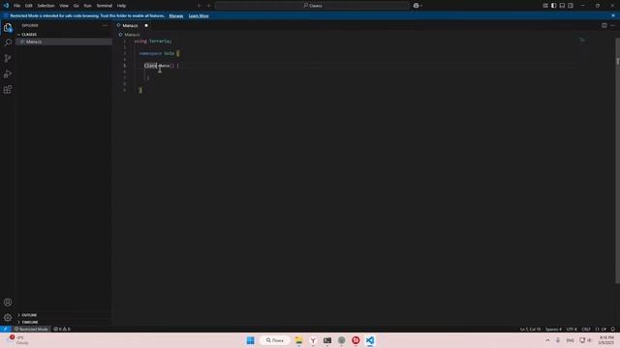Open Explorer Views and More Actions ellipsis
Image resolution: width=620 pixels, height=348 pixels.
click(x=105, y=25)
